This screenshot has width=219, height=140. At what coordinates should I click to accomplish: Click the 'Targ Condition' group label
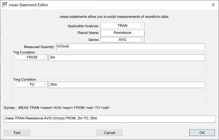point(25,79)
